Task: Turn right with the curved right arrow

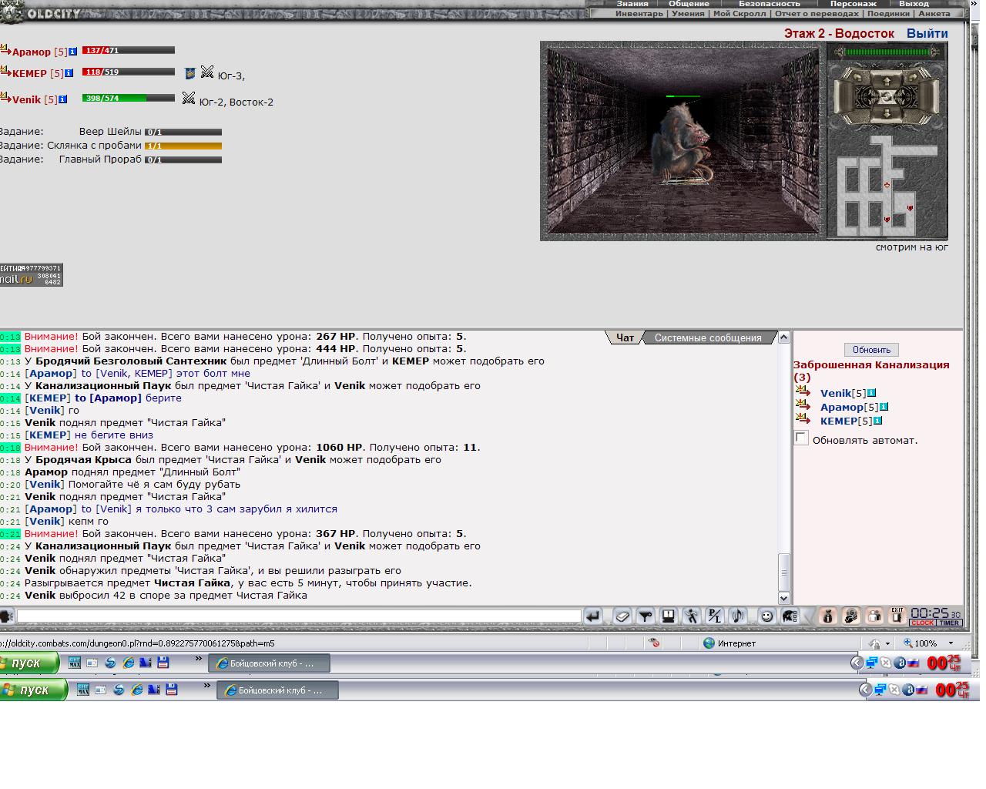Action: pyautogui.click(x=913, y=77)
